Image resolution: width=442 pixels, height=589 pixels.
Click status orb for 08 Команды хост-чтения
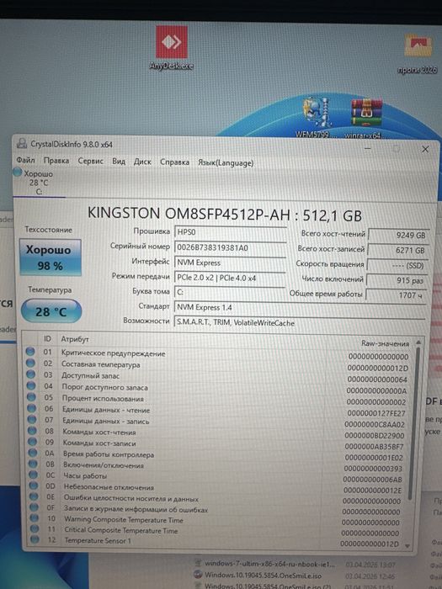[x=33, y=431]
